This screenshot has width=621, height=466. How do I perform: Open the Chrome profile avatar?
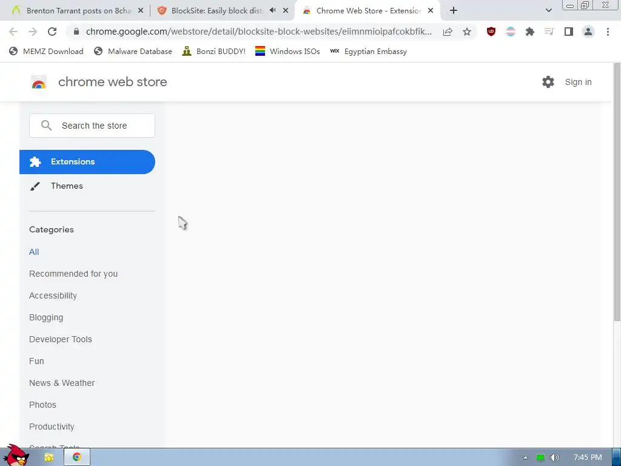pyautogui.click(x=588, y=32)
